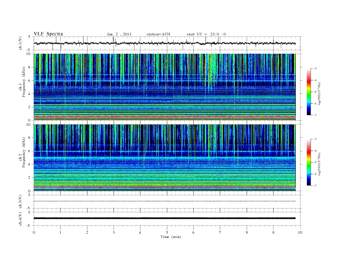Screen dimensions: 338x261
Task: Click the ch.1 "Frequency (kHz)" axis label
Action: [x=24, y=82]
